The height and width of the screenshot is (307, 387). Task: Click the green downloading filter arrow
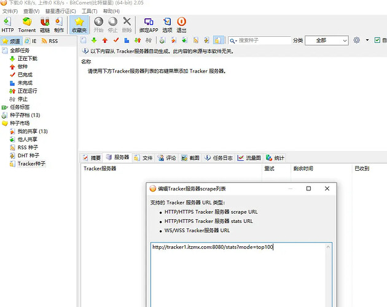94,41
